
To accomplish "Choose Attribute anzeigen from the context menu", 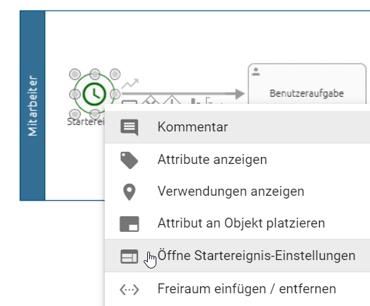I will coord(237,160).
